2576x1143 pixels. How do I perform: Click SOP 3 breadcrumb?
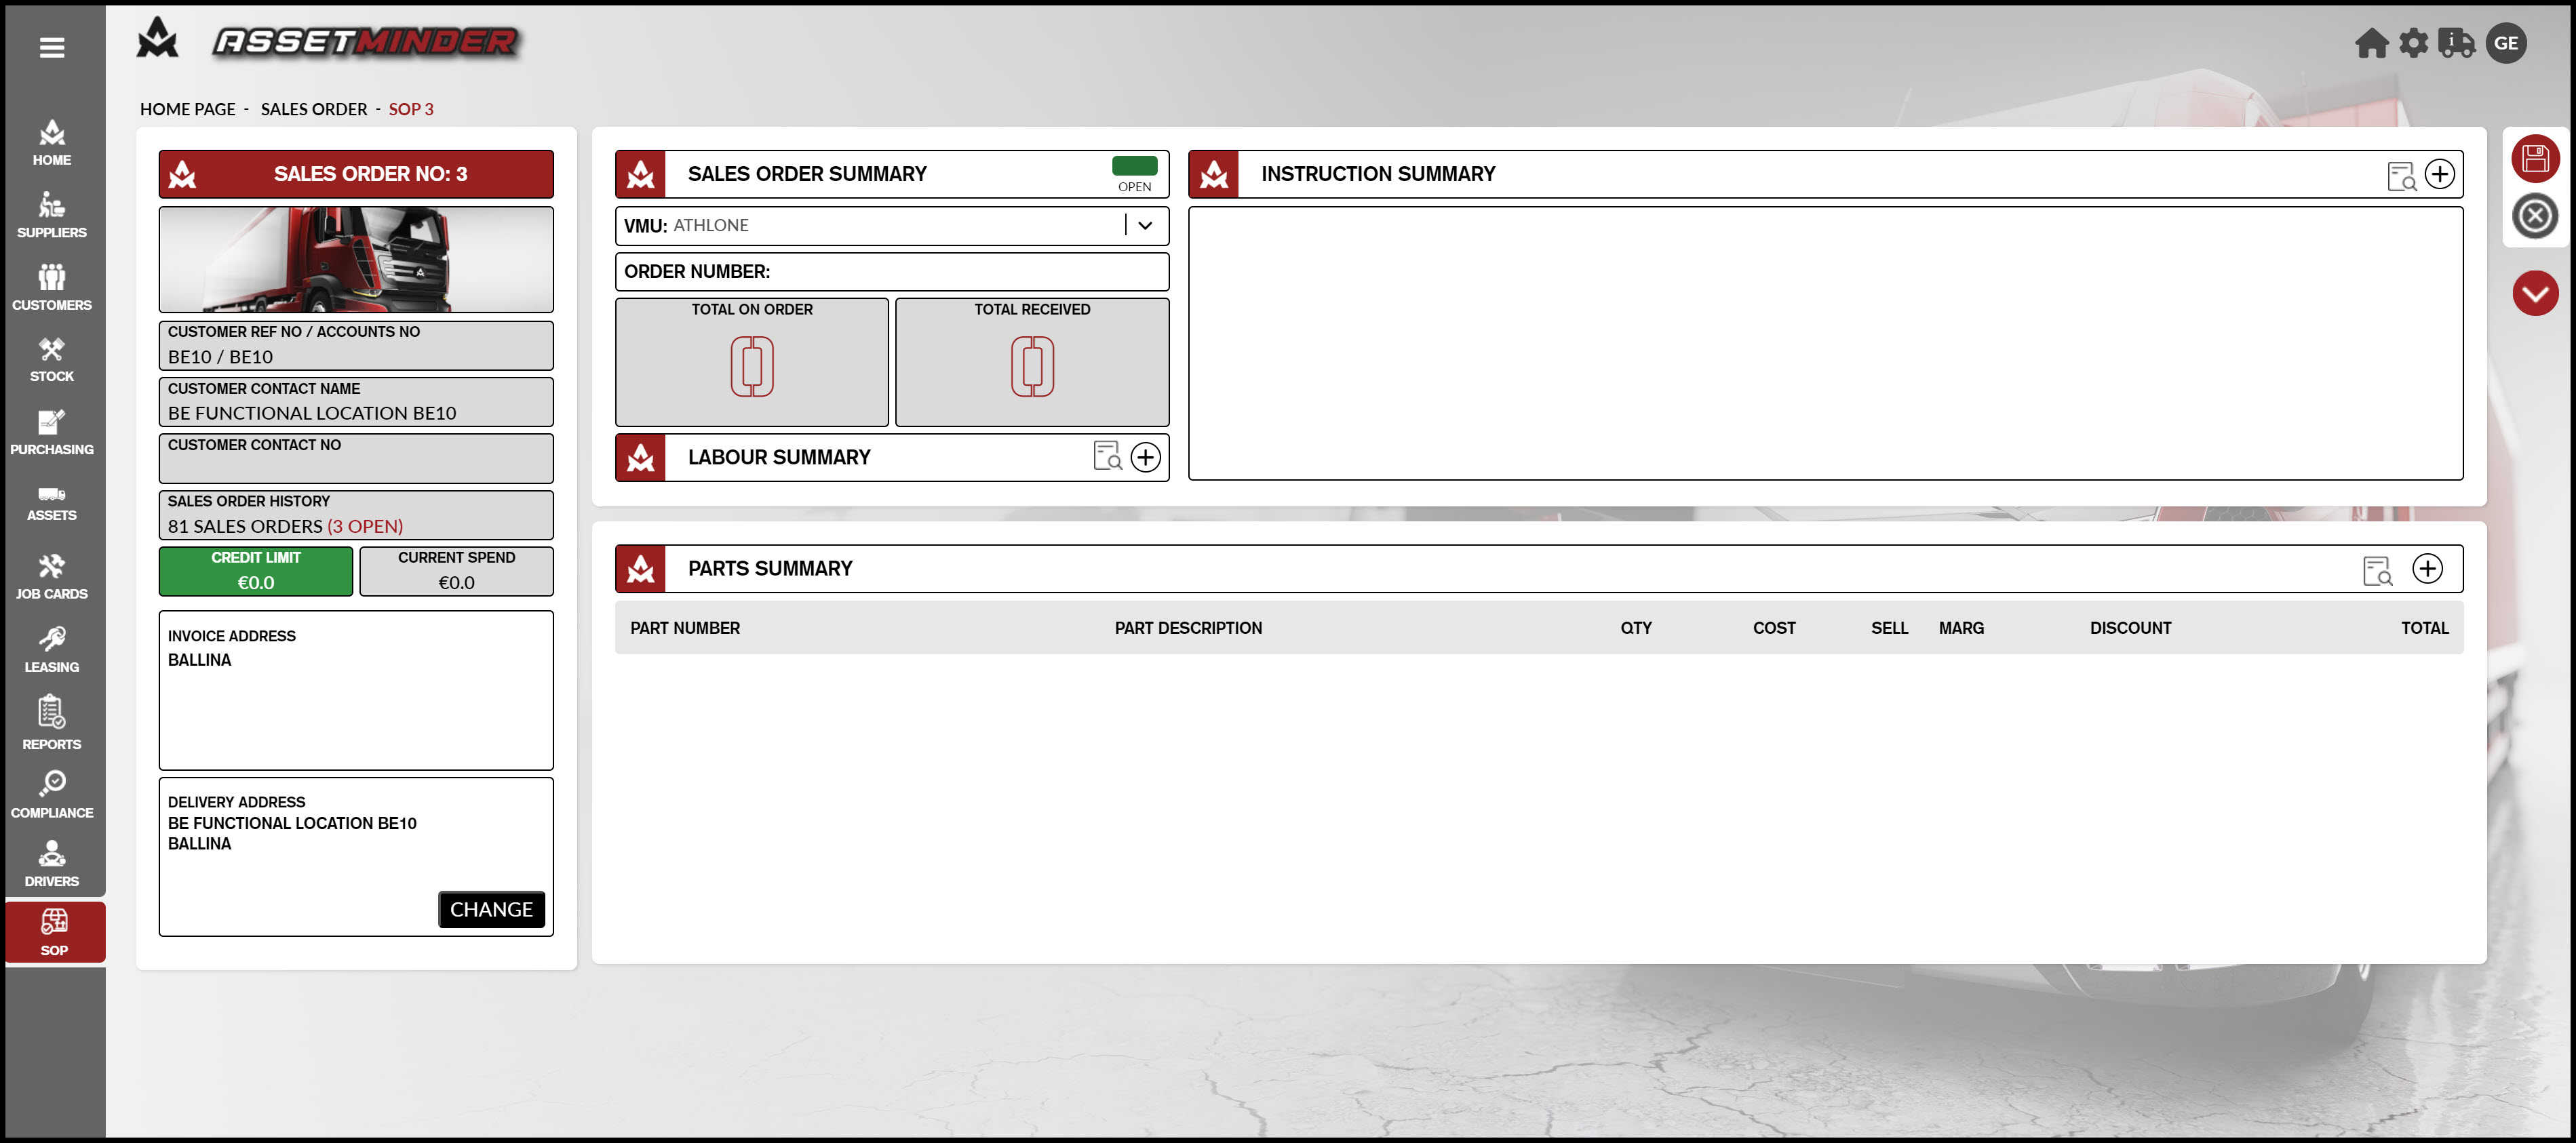[x=411, y=109]
